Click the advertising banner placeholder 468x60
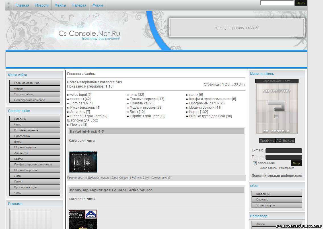 237,28
